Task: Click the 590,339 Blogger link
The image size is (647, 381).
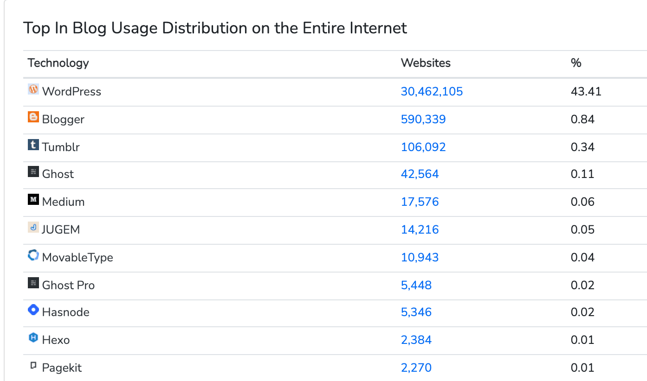Action: [423, 119]
